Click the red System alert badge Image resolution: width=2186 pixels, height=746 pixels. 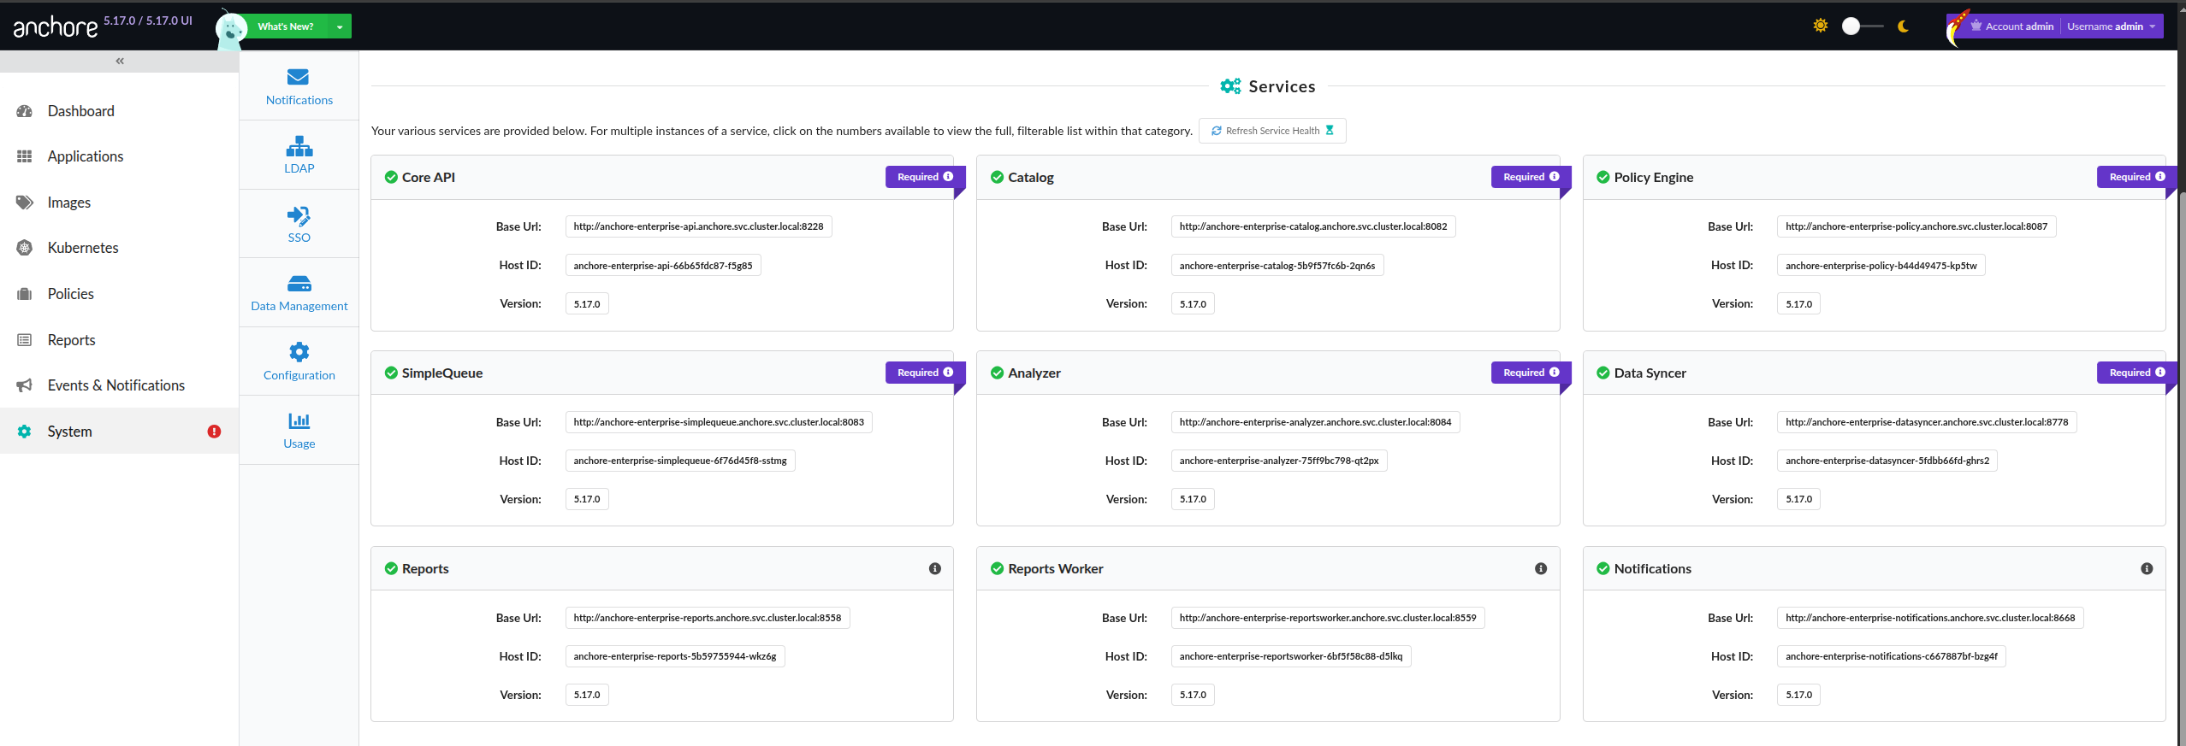point(214,432)
